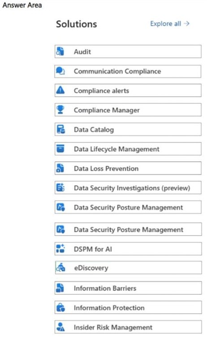Click the arrow next to Explore all

pyautogui.click(x=187, y=23)
